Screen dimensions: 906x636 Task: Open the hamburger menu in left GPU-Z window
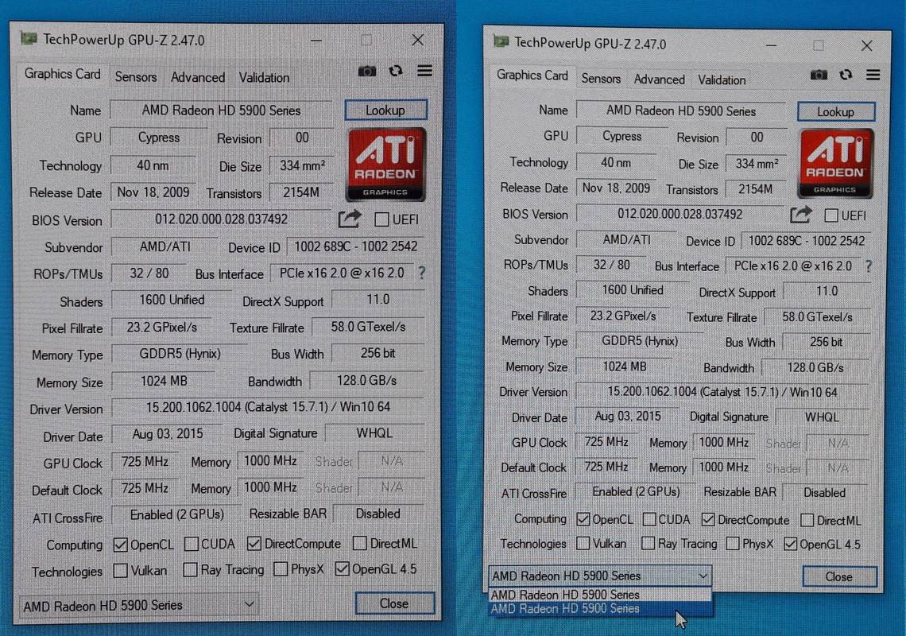(424, 71)
